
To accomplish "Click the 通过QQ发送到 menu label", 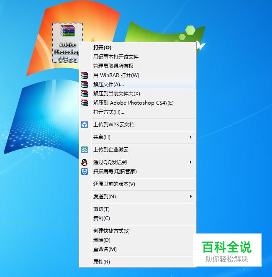I will point(110,162).
